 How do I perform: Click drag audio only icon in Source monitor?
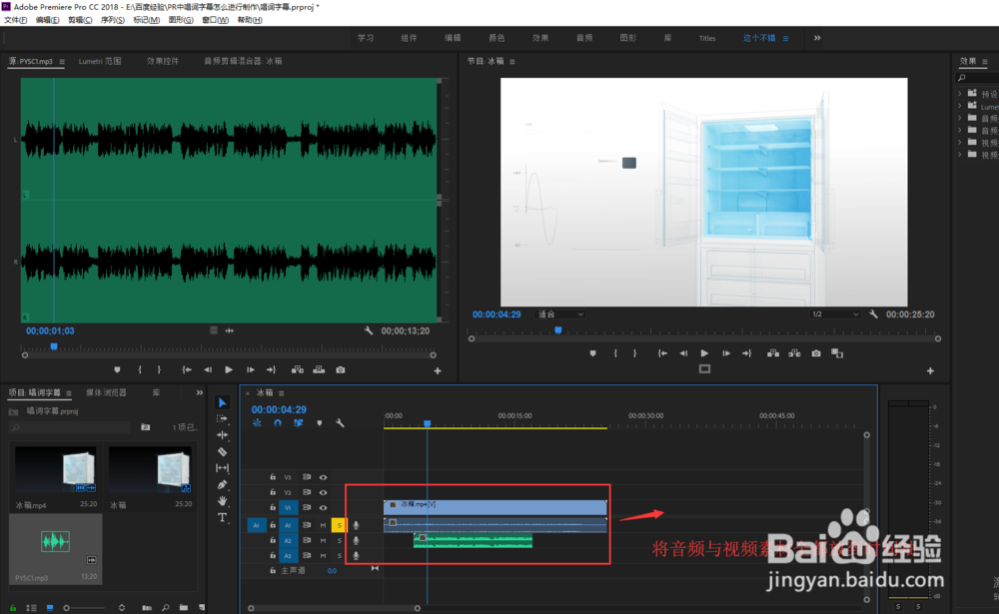pyautogui.click(x=230, y=330)
